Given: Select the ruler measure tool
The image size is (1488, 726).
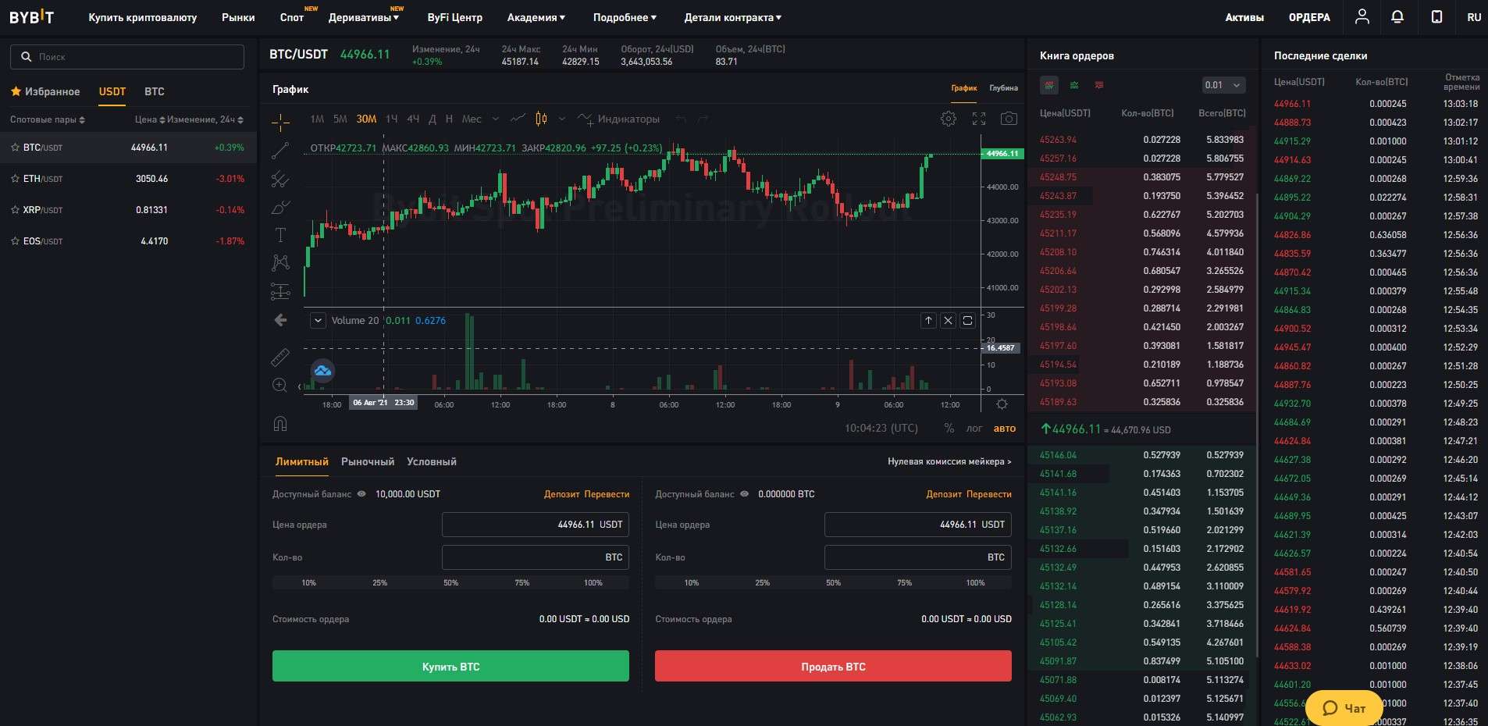Looking at the screenshot, I should [x=280, y=358].
